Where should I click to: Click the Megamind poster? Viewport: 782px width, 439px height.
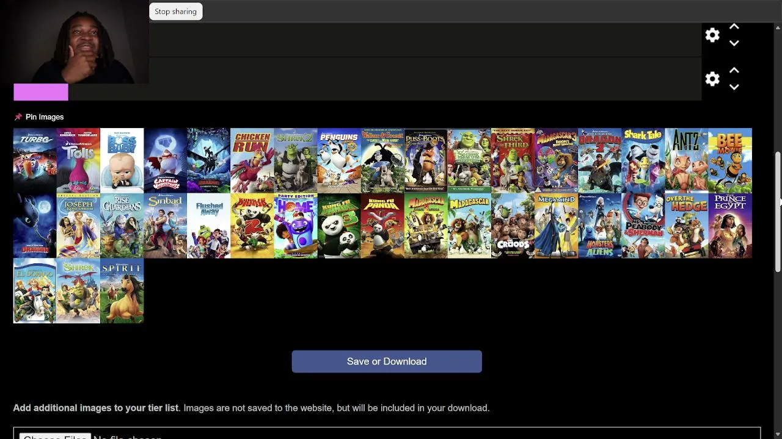pos(555,226)
